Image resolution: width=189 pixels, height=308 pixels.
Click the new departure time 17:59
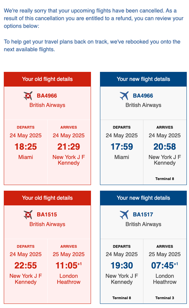click(x=122, y=147)
